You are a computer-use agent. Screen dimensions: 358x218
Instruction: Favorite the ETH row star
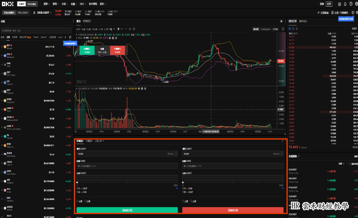[x=2, y=55]
